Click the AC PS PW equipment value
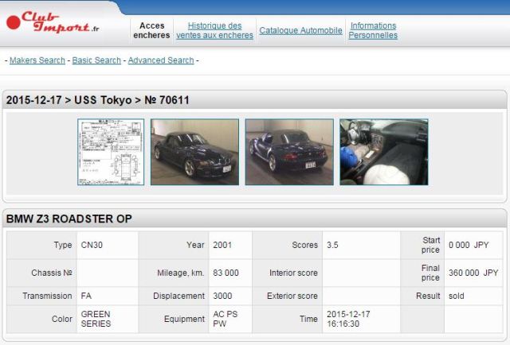The height and width of the screenshot is (345, 510). 227,319
